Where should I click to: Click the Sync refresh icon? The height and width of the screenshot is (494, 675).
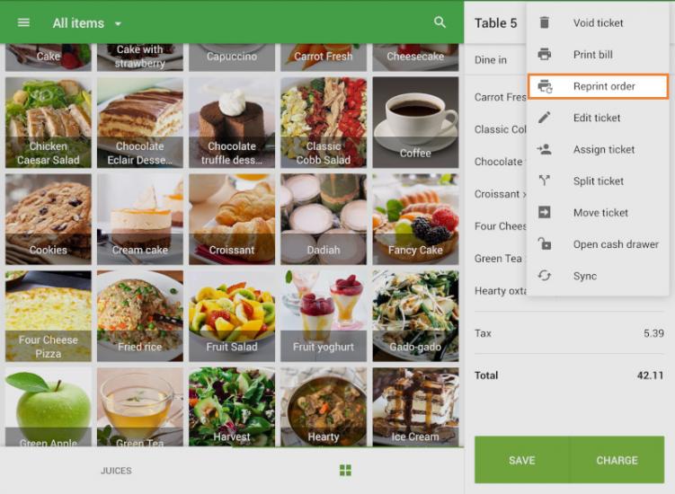coord(544,276)
